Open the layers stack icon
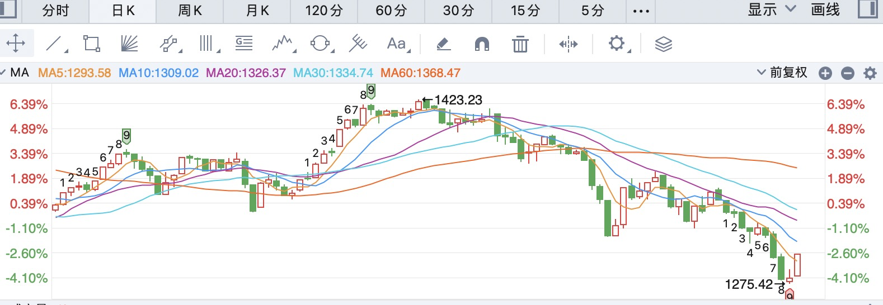The width and height of the screenshot is (883, 305). coord(663,43)
